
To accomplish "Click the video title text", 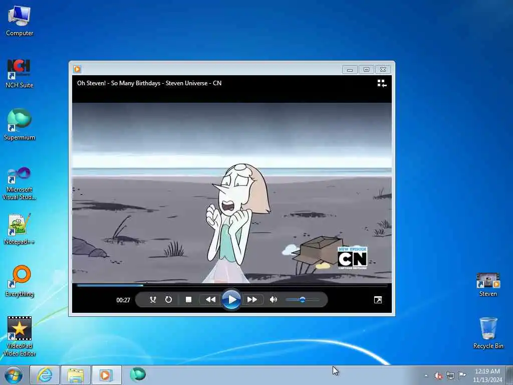I will [149, 83].
